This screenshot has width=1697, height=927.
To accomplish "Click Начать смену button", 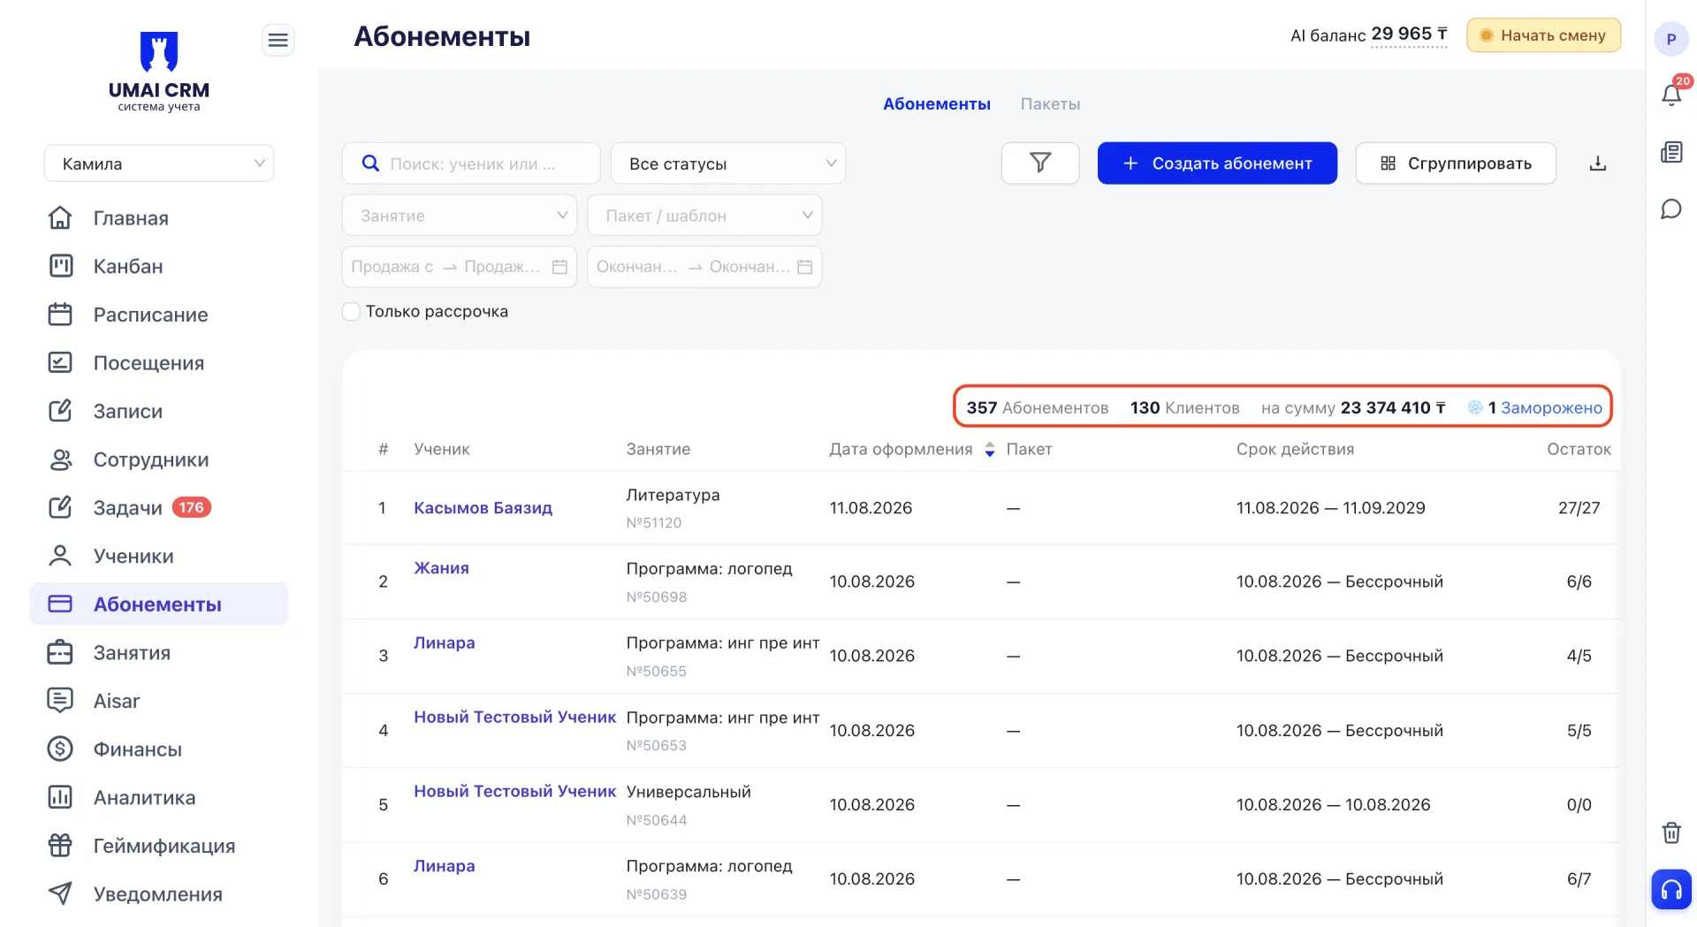I will tap(1543, 35).
